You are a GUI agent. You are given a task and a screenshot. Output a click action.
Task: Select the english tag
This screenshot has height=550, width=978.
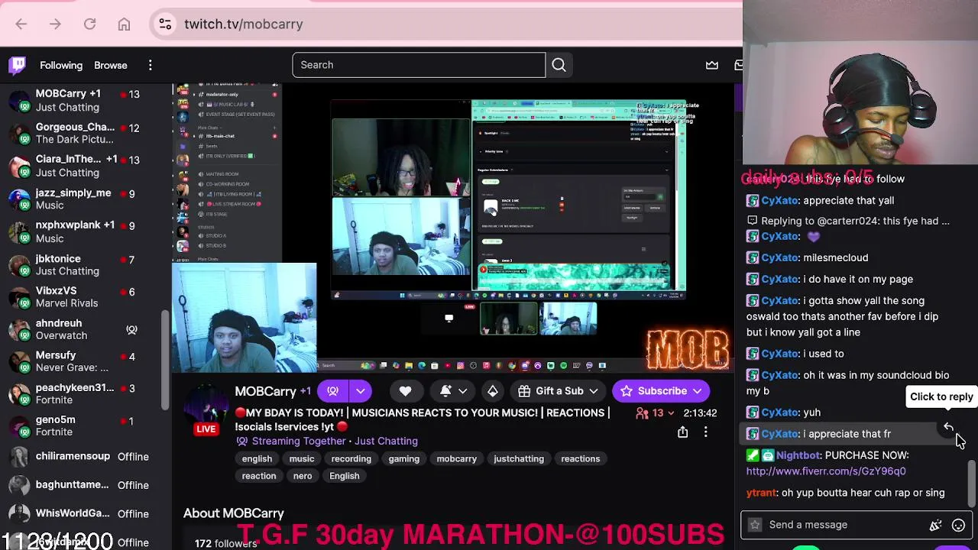(x=257, y=458)
